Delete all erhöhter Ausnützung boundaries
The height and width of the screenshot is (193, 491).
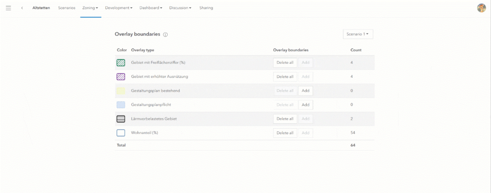coord(285,76)
